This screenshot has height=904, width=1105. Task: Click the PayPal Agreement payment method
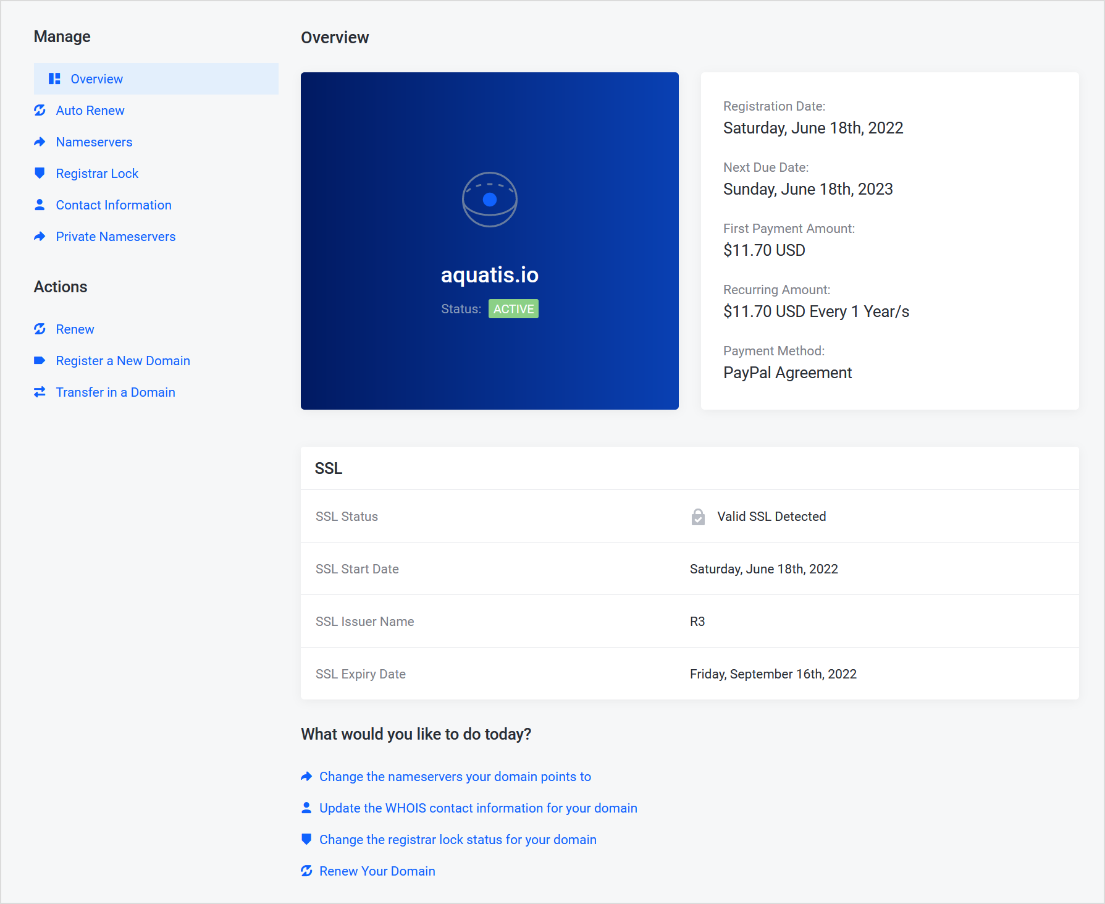788,373
